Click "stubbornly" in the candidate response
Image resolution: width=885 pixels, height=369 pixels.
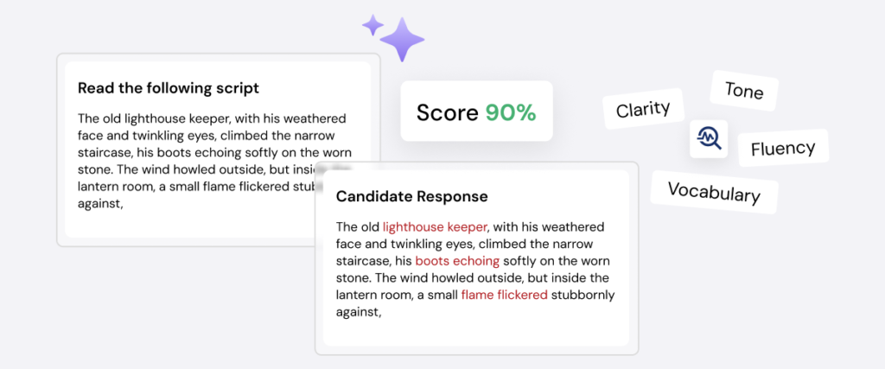pyautogui.click(x=582, y=295)
